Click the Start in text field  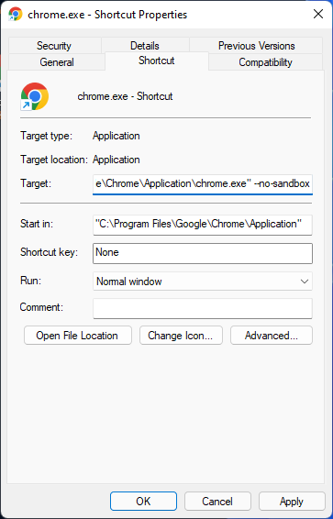point(203,225)
